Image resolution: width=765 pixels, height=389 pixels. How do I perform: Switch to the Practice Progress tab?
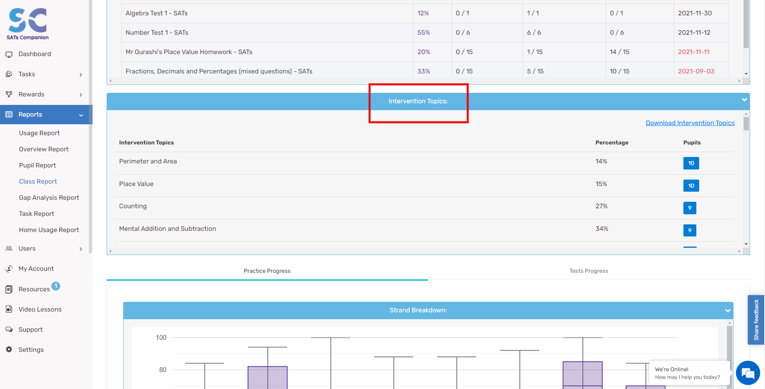pyautogui.click(x=267, y=271)
